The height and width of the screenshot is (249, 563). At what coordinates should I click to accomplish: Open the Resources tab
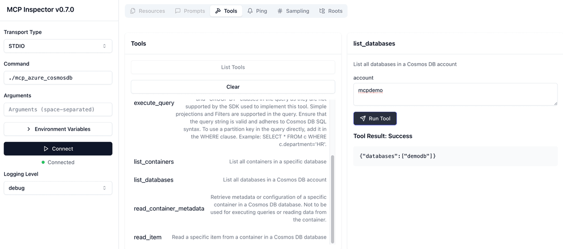click(x=147, y=11)
